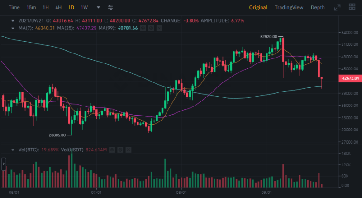Select the Time interval option
The height and width of the screenshot is (198, 362).
pos(14,7)
